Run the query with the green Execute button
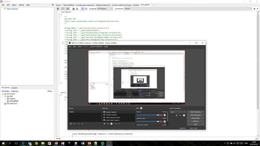 click(58, 9)
